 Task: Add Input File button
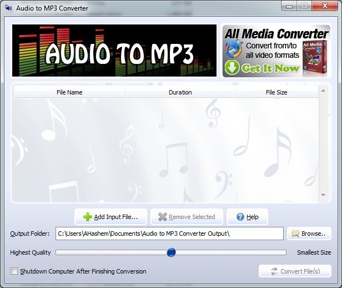[x=111, y=217]
